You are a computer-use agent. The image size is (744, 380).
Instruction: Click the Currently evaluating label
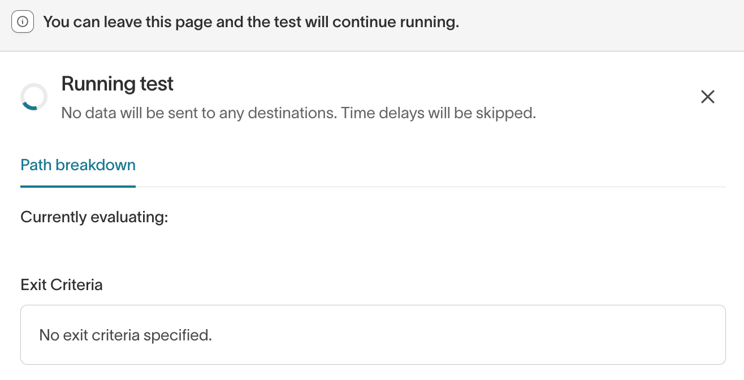click(94, 217)
